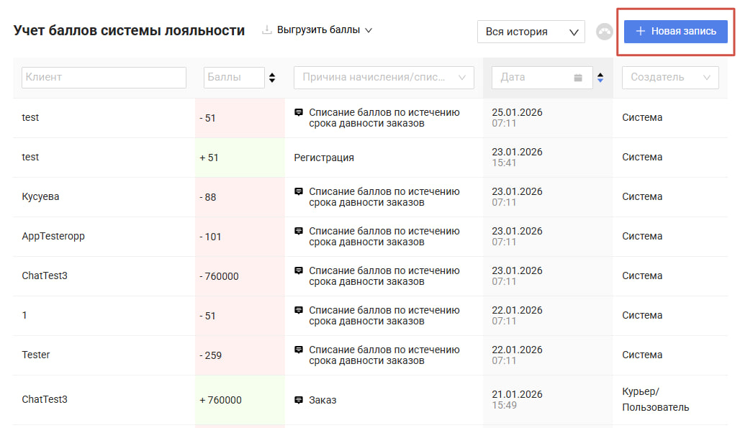The width and height of the screenshot is (740, 428).
Task: Click comment icon in the Кусуева row
Action: (x=299, y=192)
